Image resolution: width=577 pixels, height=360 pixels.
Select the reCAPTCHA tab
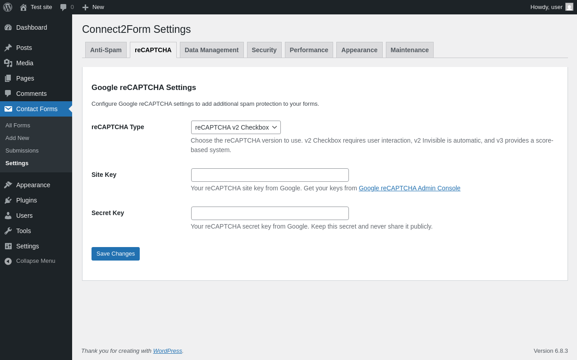tap(153, 50)
